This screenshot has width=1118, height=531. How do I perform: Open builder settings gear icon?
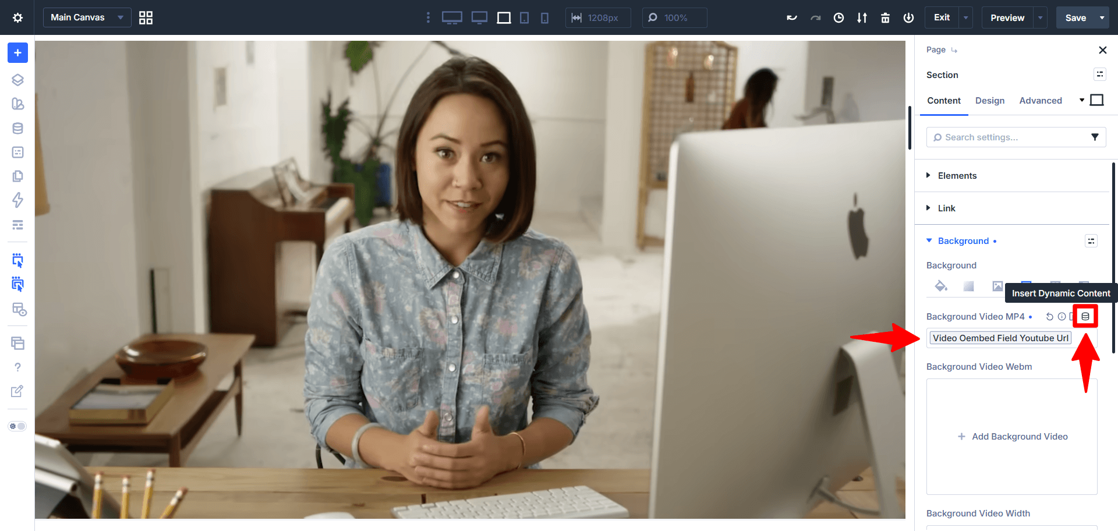pos(17,17)
